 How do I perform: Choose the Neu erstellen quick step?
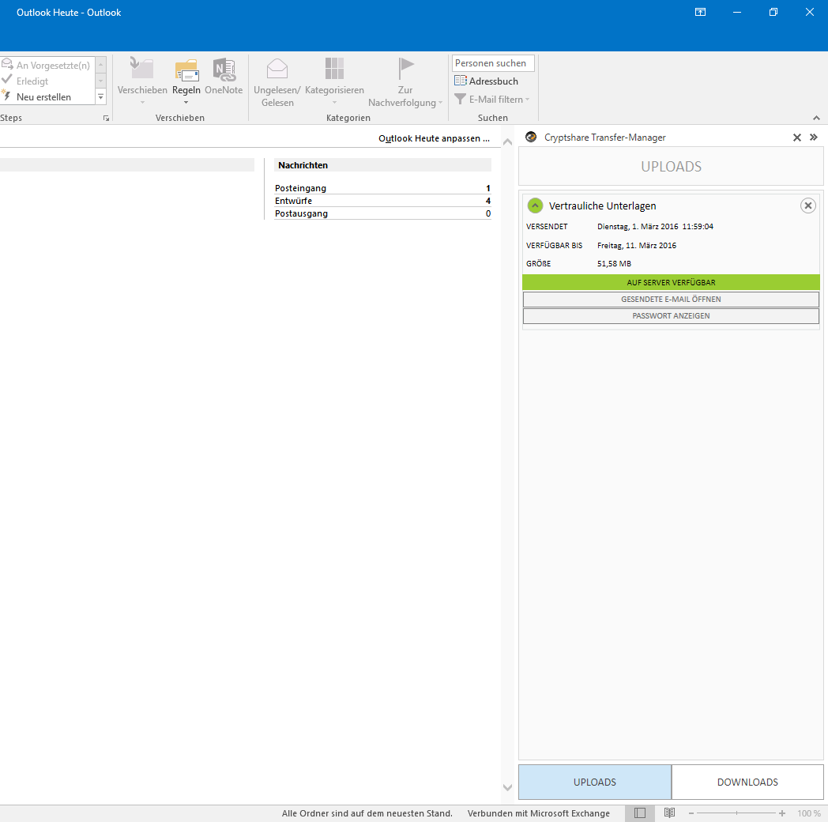[37, 96]
